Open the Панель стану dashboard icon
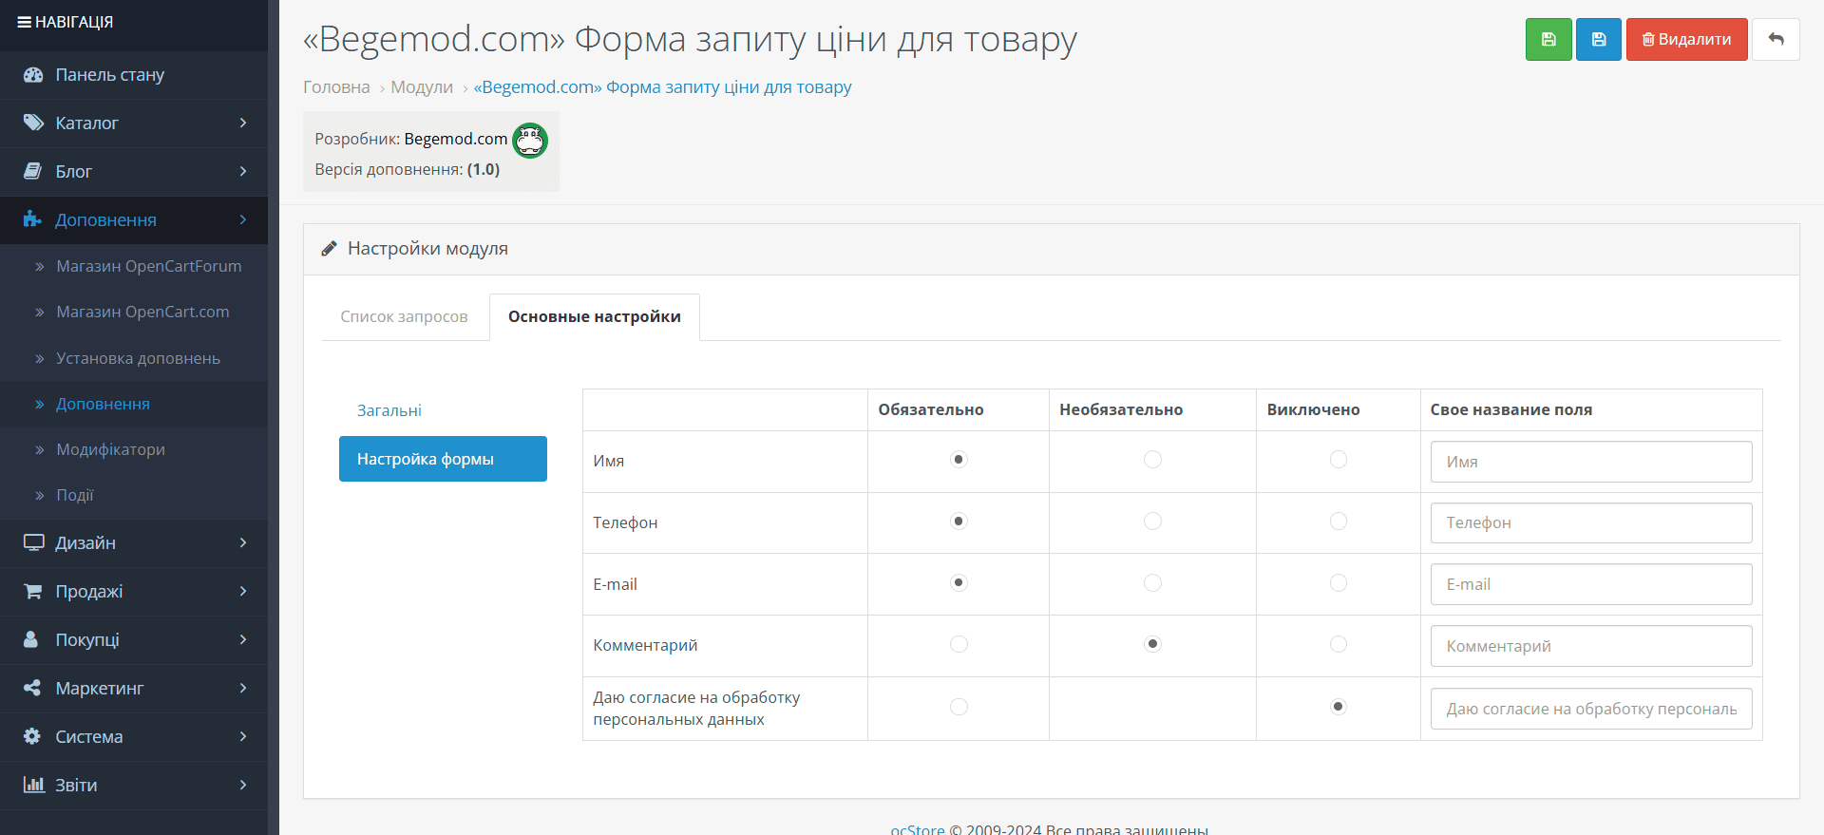 tap(33, 75)
